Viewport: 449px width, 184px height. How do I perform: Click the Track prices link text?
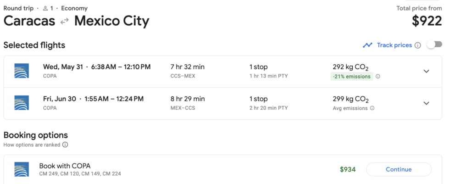tap(394, 45)
